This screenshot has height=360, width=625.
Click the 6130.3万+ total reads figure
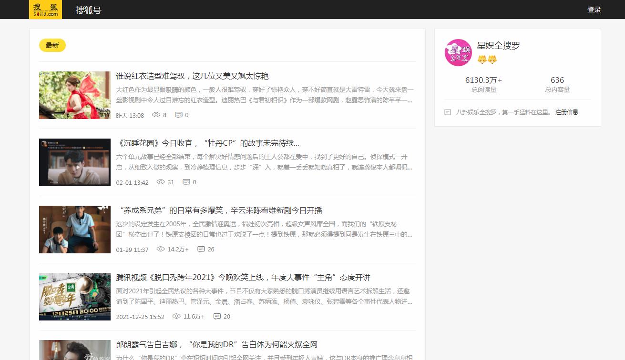[x=484, y=80]
